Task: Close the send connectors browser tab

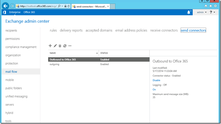Action: tap(108, 6)
